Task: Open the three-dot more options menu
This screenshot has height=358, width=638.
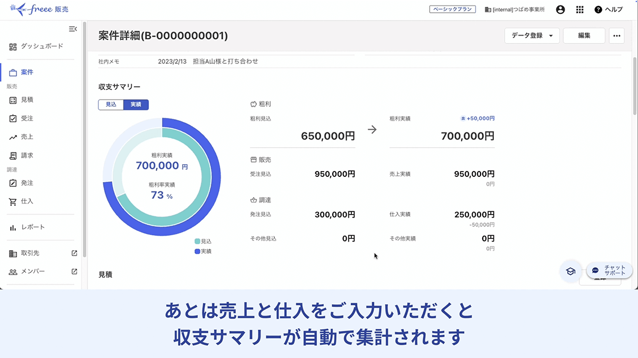Action: pyautogui.click(x=616, y=36)
